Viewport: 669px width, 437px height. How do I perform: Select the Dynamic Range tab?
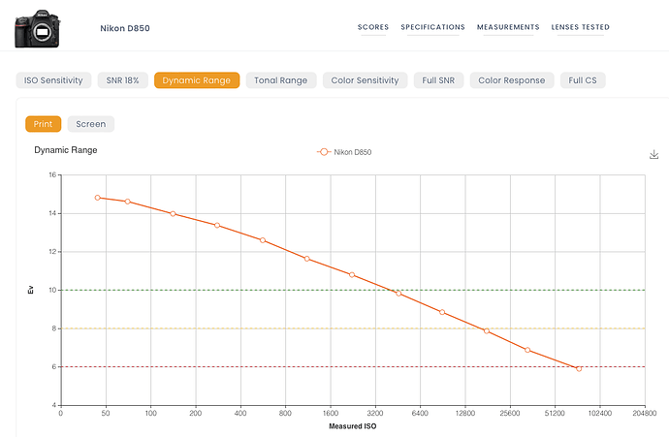tap(197, 80)
